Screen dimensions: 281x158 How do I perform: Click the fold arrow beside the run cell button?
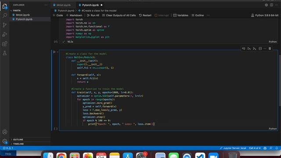click(x=58, y=52)
